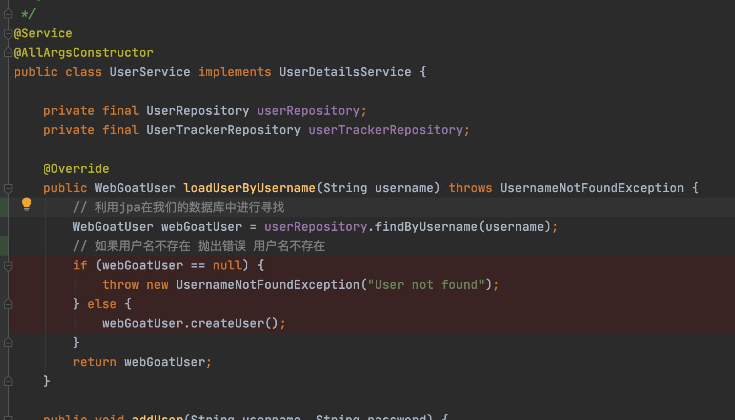Click the green change marker beside first comment

[4, 207]
